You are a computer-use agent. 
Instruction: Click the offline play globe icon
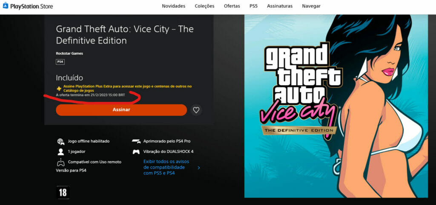coord(60,141)
